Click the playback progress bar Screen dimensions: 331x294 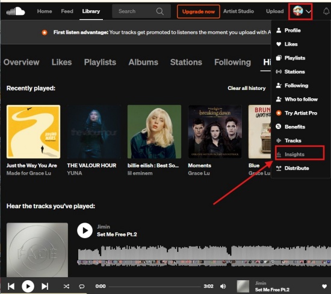[155, 286]
